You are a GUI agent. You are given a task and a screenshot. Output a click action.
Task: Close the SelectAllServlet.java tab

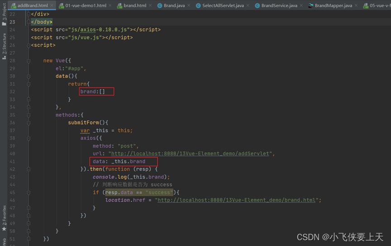[x=248, y=5]
